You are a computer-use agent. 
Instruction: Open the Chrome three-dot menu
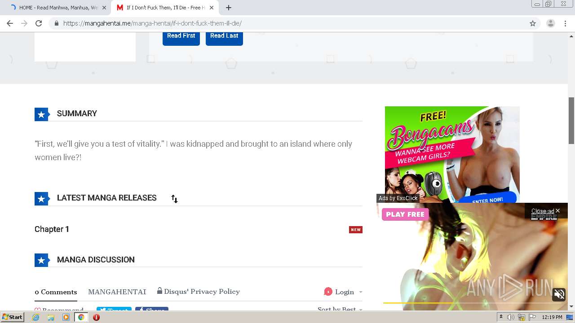click(566, 23)
